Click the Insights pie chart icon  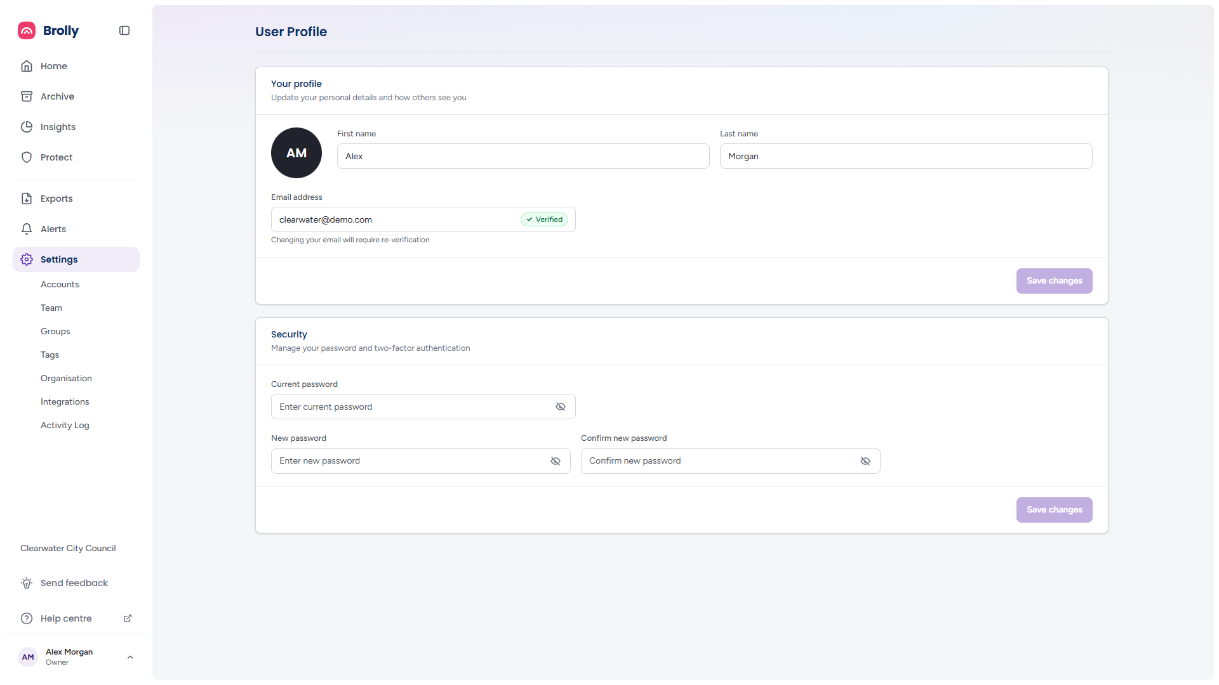[27, 127]
